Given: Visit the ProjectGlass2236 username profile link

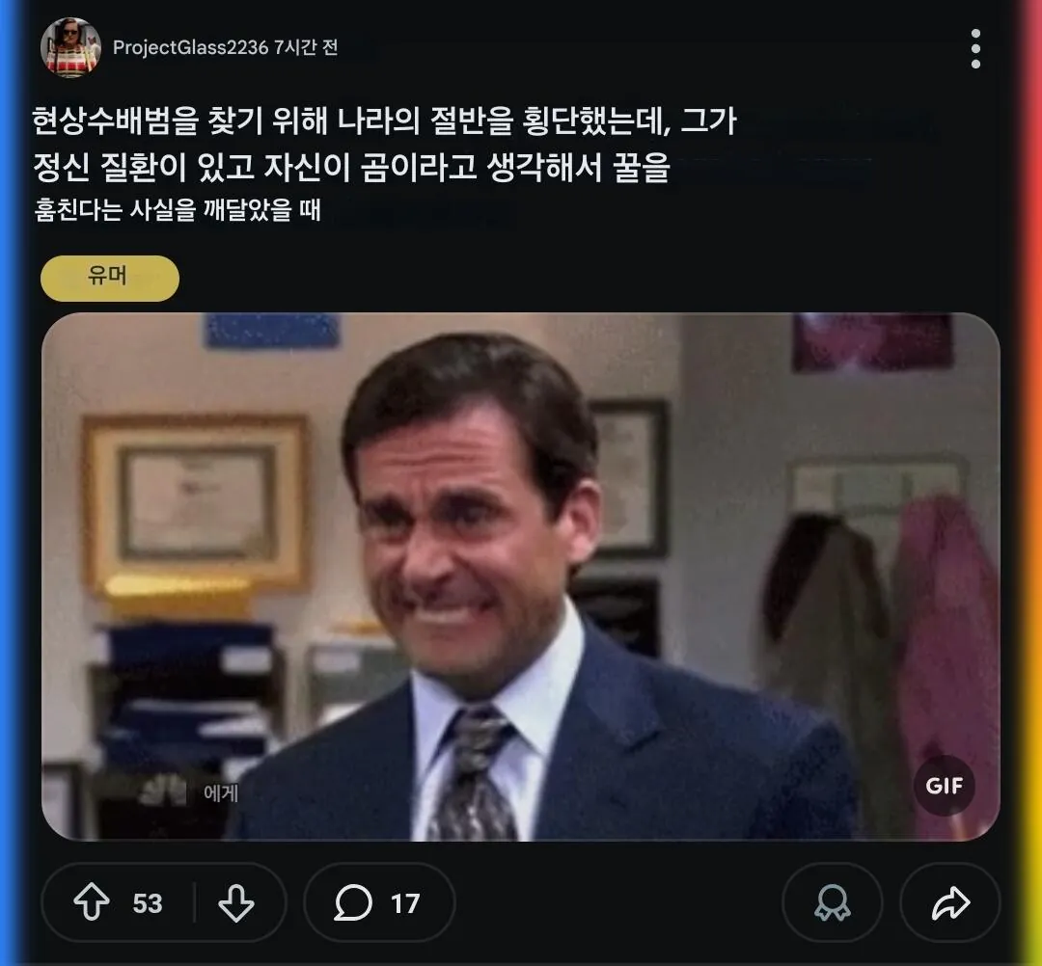Looking at the screenshot, I should [x=190, y=47].
